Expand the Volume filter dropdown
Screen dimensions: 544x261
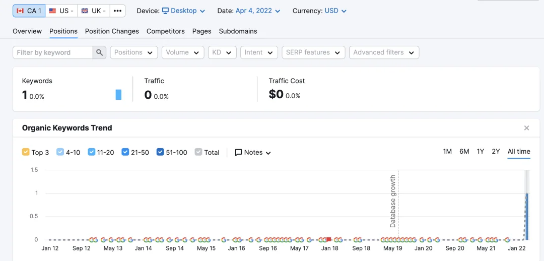click(x=182, y=52)
